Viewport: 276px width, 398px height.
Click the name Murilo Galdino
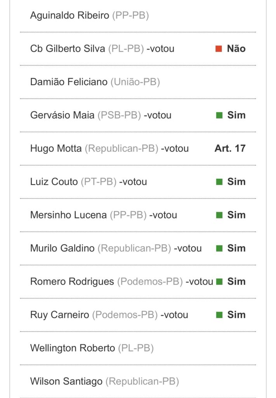[62, 248]
